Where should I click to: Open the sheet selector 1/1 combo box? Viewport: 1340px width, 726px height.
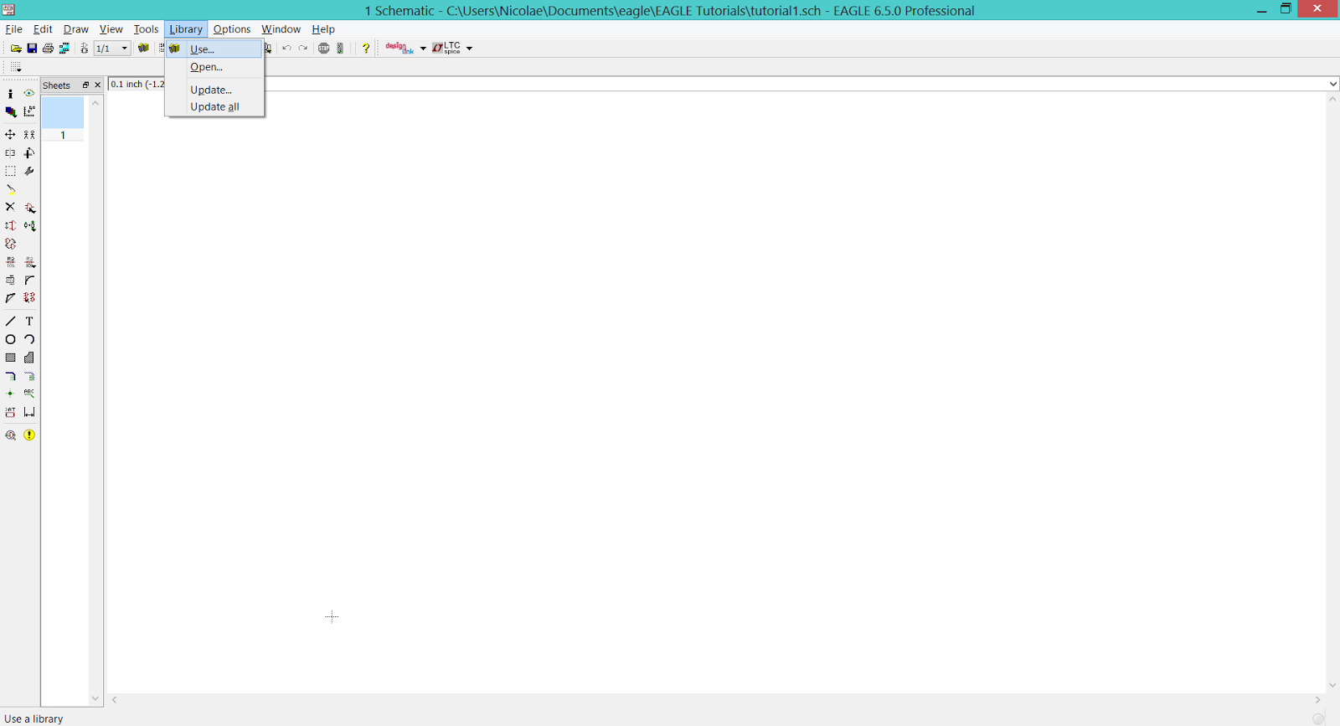111,49
